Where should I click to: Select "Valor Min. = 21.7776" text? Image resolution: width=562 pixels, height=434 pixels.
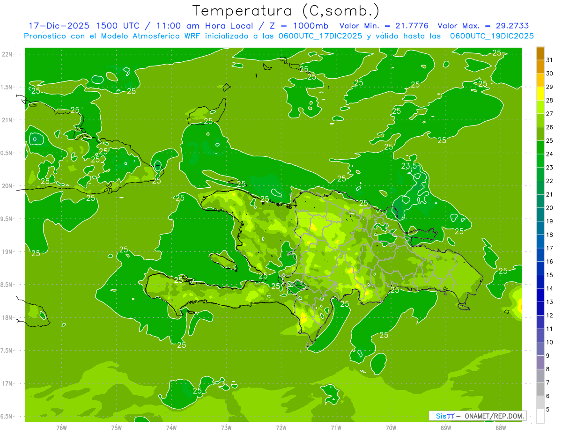384,26
